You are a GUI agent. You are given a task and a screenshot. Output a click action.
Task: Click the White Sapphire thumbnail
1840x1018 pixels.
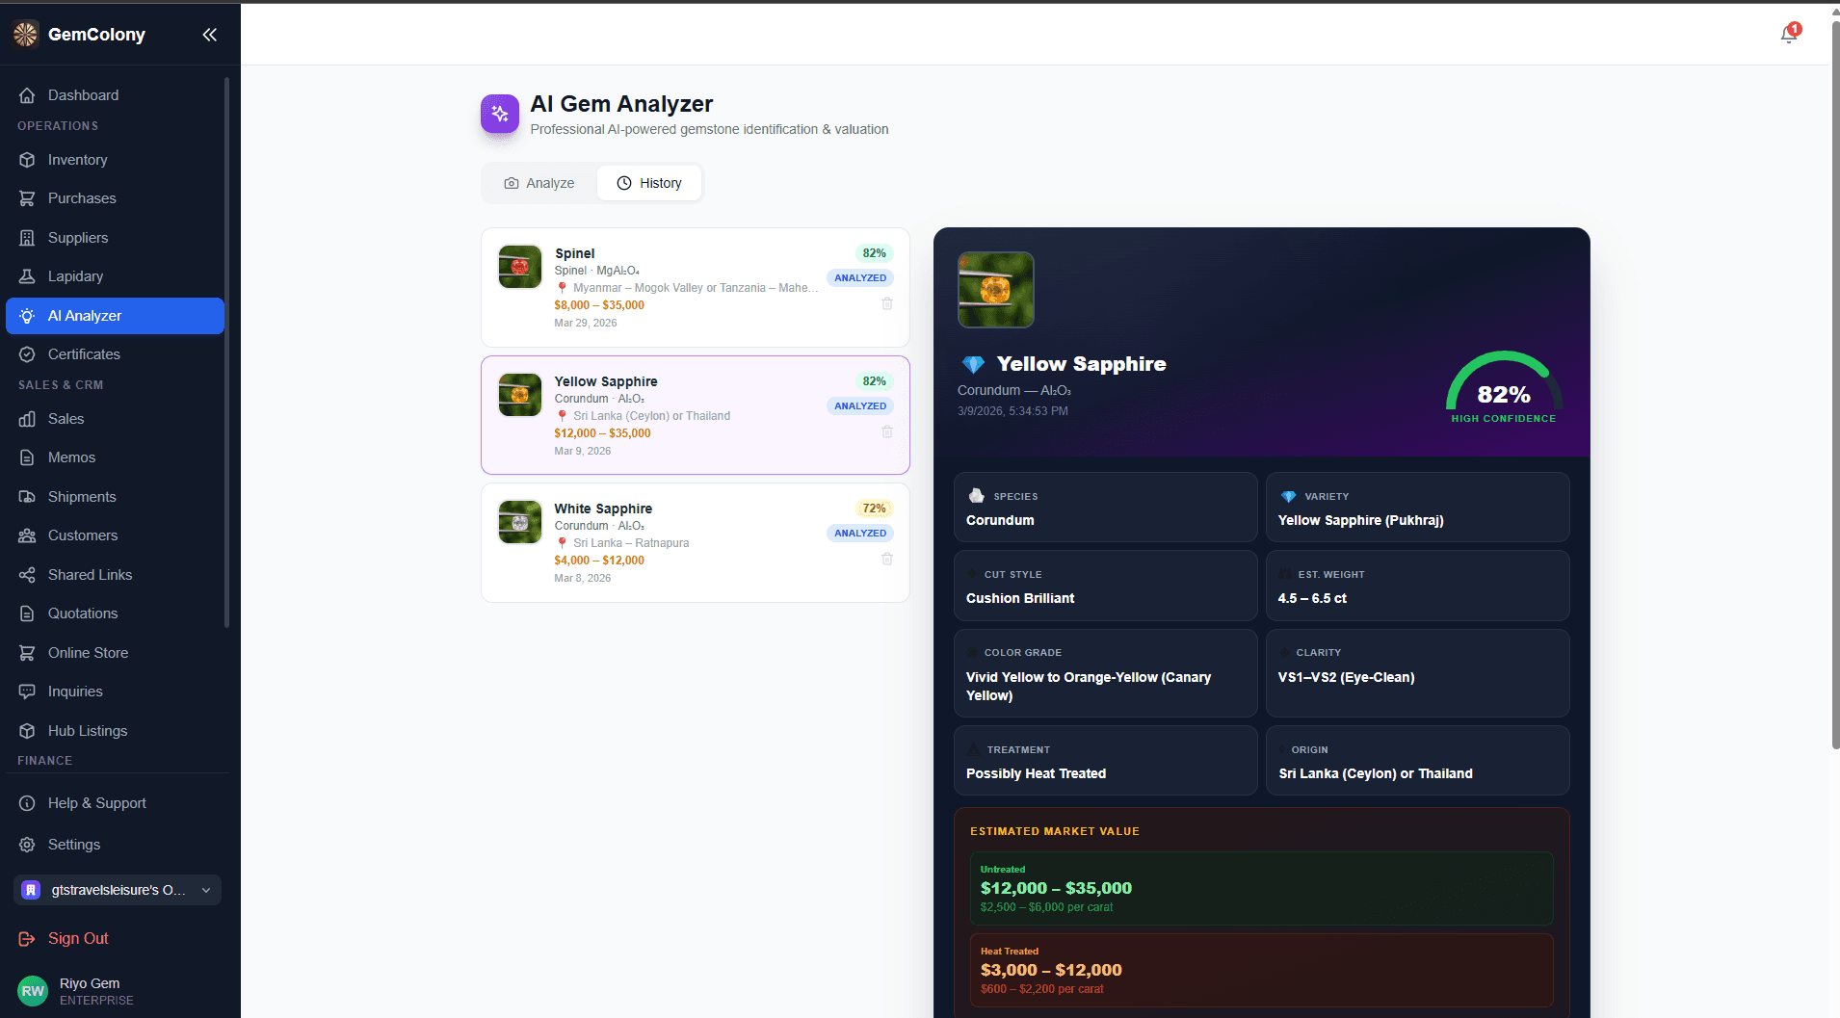520,522
